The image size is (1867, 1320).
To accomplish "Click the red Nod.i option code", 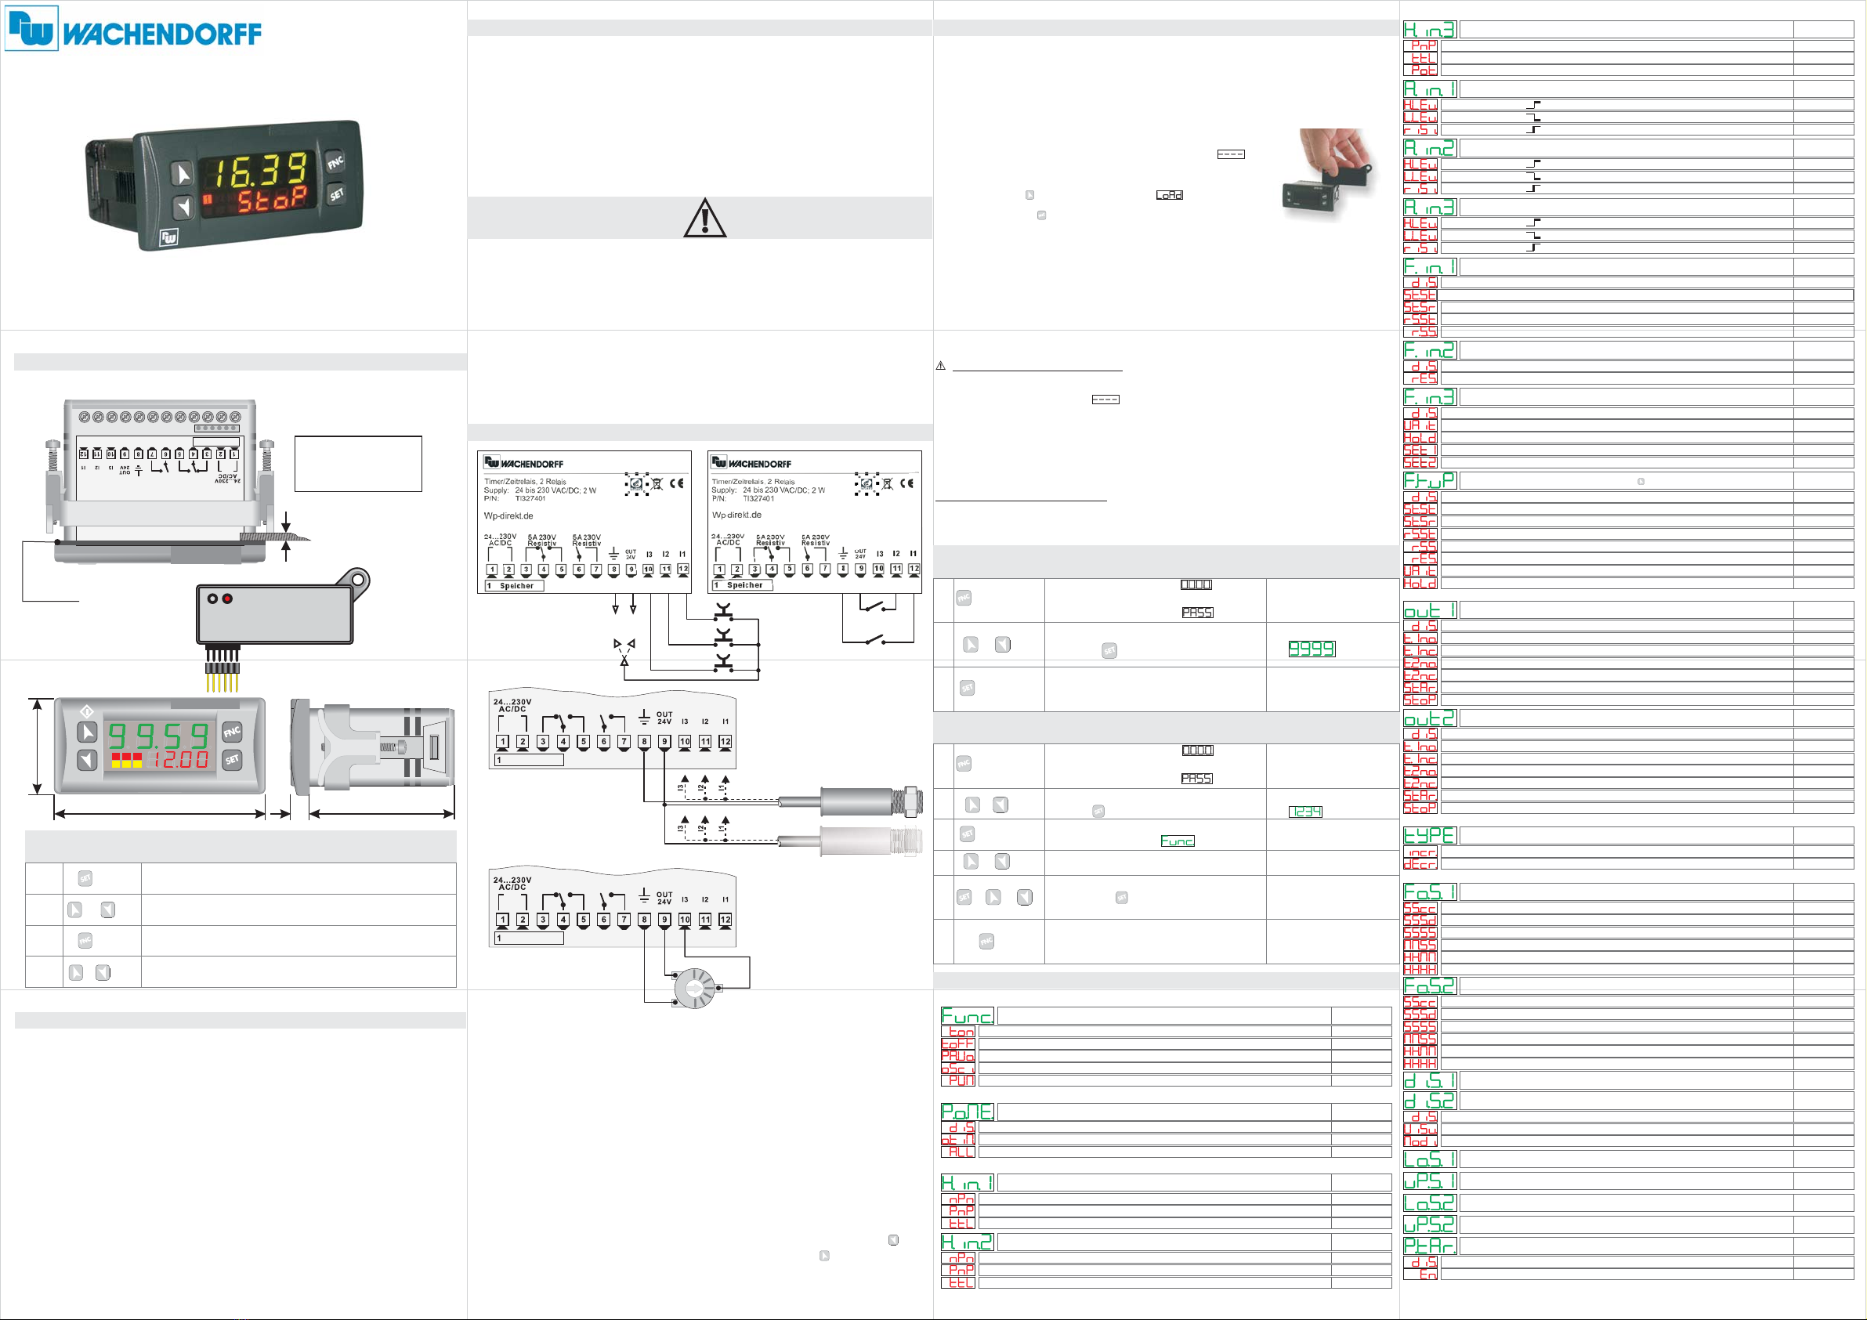I will (1420, 1141).
